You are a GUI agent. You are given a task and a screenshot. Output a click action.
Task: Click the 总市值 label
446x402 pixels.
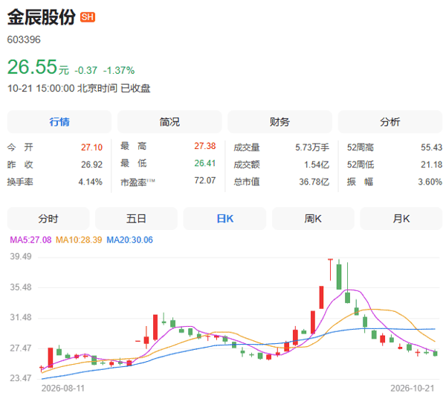tap(247, 182)
